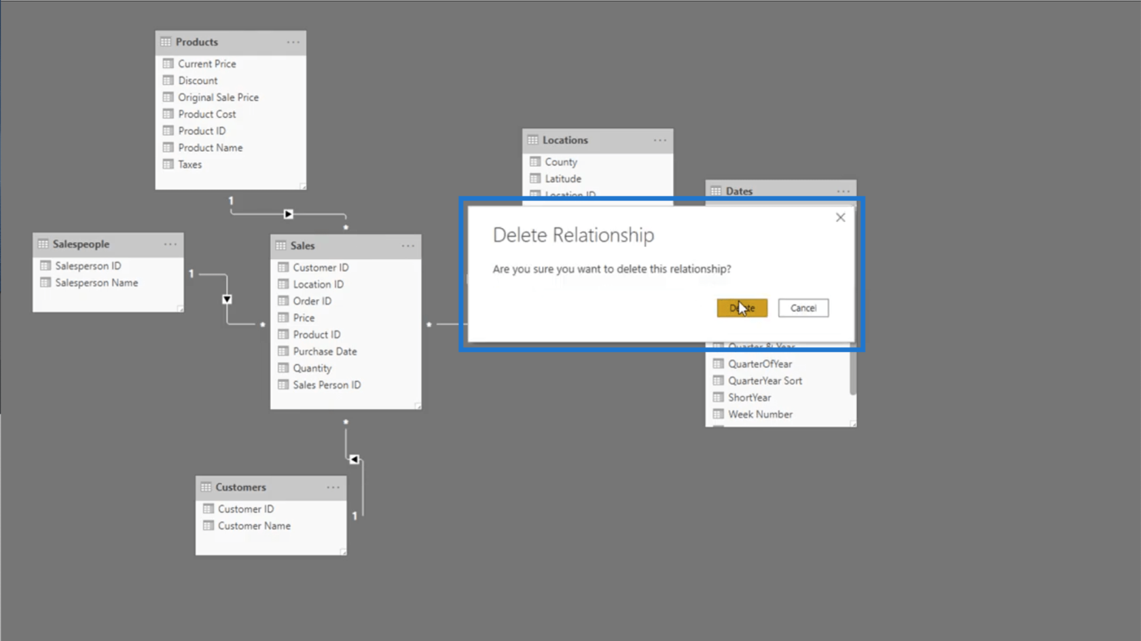The image size is (1141, 641).
Task: Confirm with the Delete button
Action: coord(742,308)
